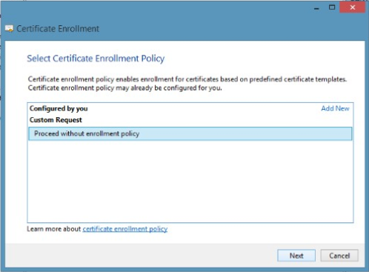
Task: Close the Certificate Enrollment window
Action: coord(353,7)
